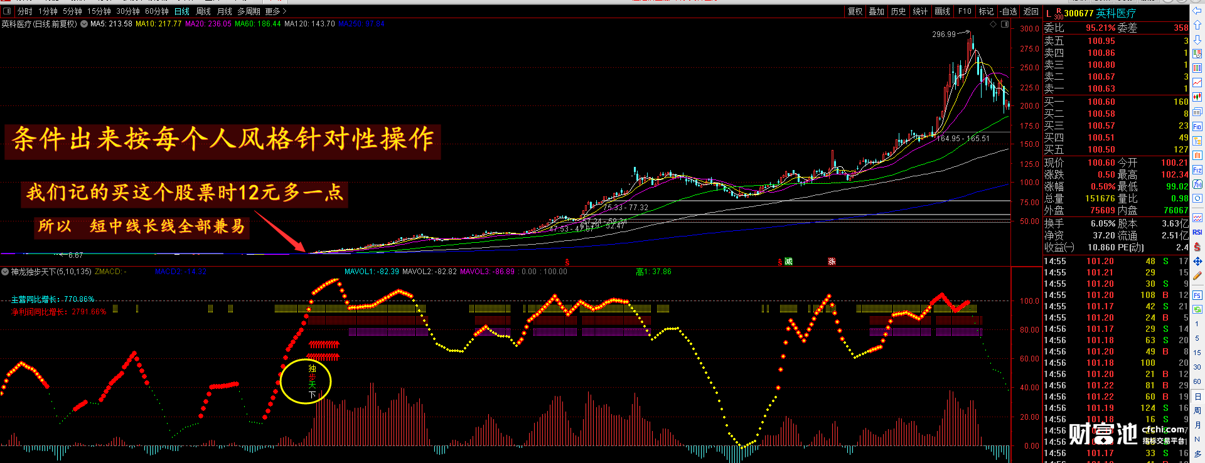Click the F10 button in chart toolbar
Image resolution: width=1205 pixels, height=463 pixels.
pyautogui.click(x=965, y=11)
